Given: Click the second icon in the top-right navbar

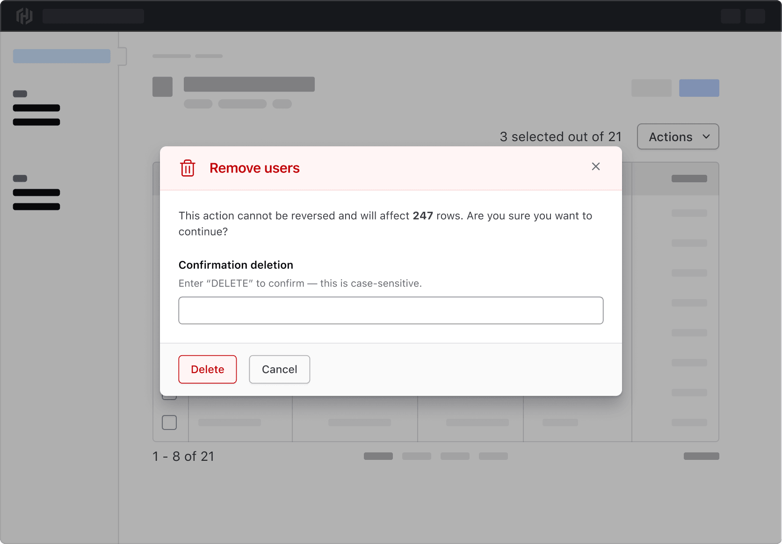Looking at the screenshot, I should click(756, 15).
